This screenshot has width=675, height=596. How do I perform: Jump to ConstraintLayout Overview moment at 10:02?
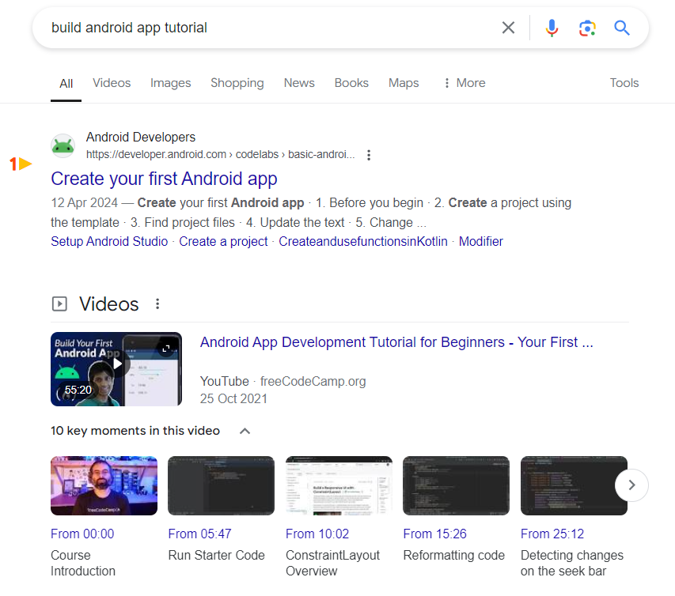339,485
